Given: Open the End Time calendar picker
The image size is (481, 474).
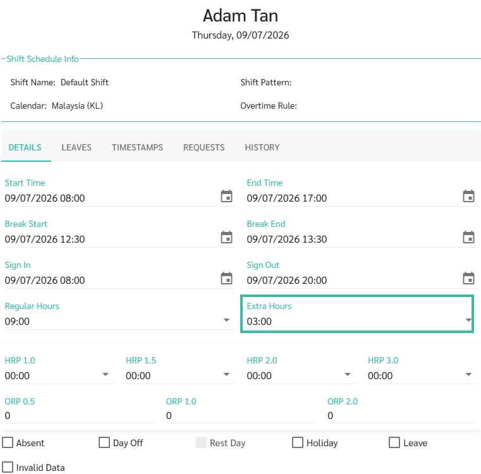Looking at the screenshot, I should pos(468,197).
